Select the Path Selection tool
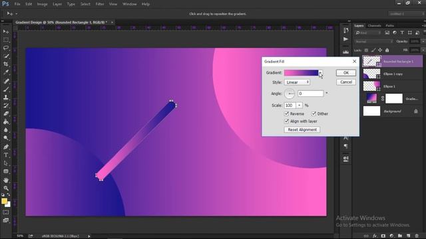 click(6, 163)
